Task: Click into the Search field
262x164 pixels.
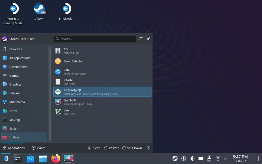Action: click(x=95, y=39)
